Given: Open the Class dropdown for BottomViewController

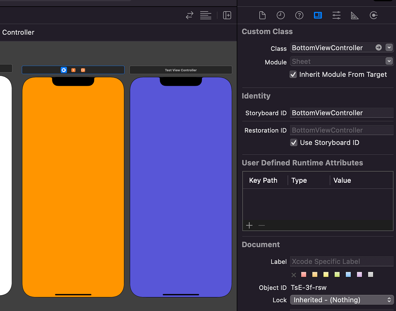Looking at the screenshot, I should [389, 47].
